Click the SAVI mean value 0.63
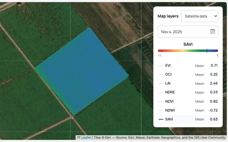Image resolution: width=228 pixels, height=142 pixels. pyautogui.click(x=214, y=119)
